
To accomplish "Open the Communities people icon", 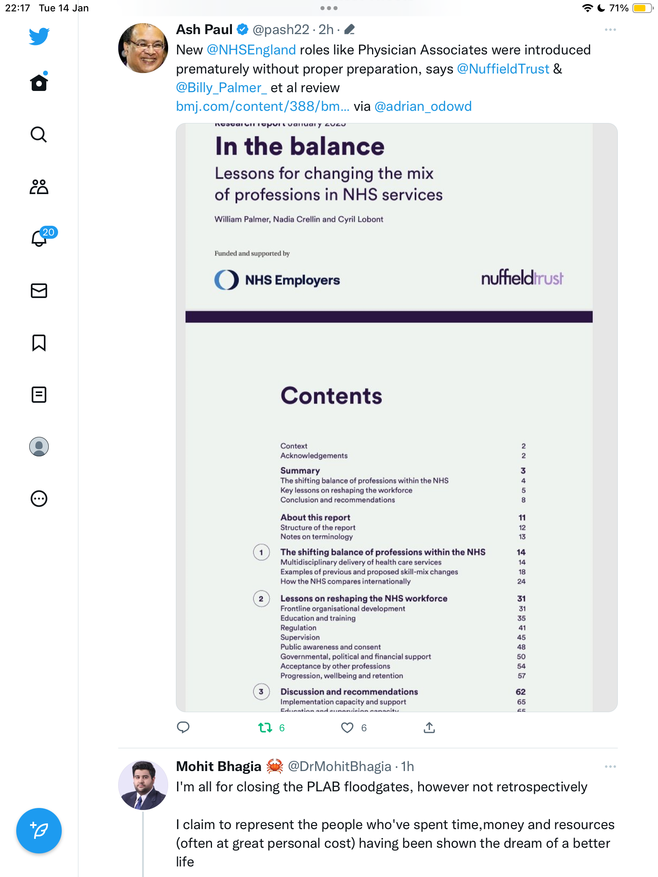I will point(39,187).
